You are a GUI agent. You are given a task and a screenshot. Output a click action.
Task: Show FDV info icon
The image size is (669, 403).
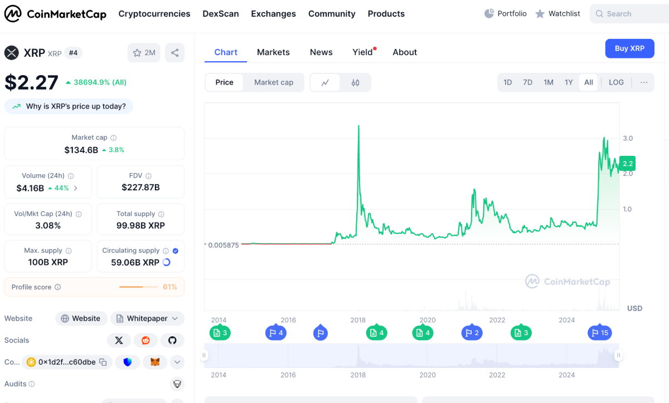click(149, 176)
